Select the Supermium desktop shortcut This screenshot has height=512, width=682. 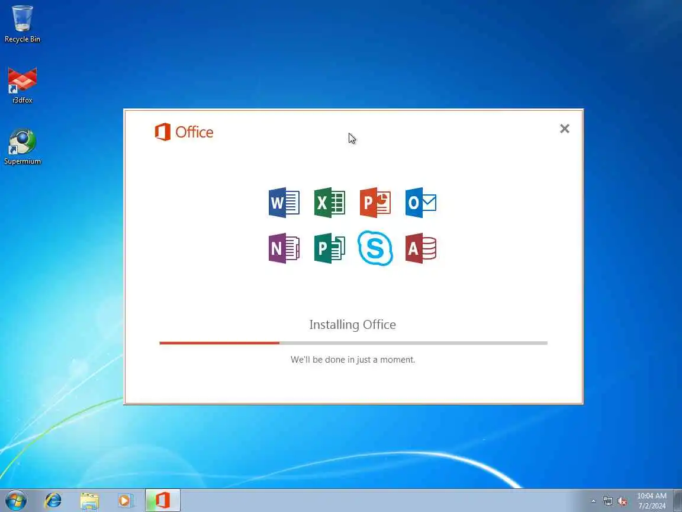point(22,147)
